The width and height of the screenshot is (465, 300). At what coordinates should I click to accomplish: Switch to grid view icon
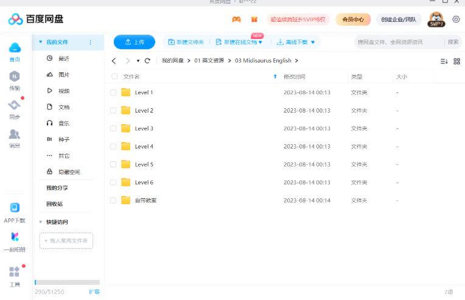click(x=456, y=61)
